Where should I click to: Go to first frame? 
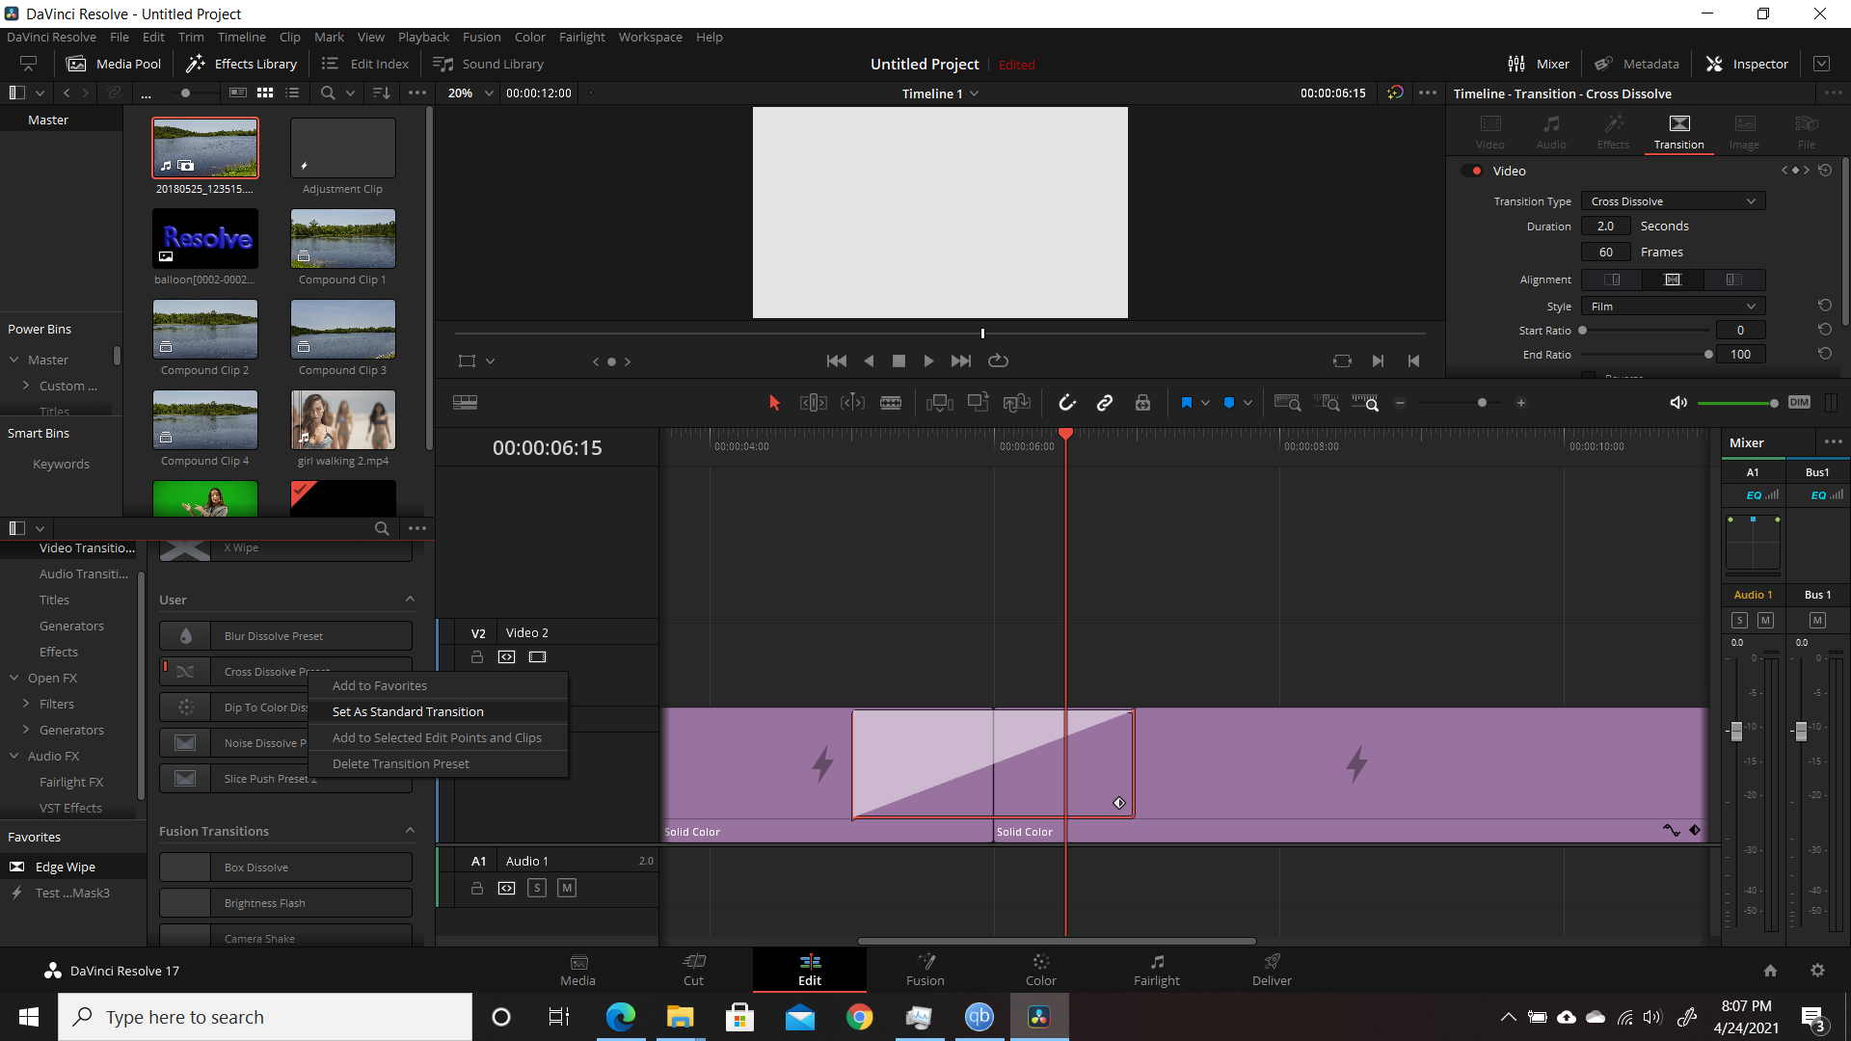click(837, 360)
